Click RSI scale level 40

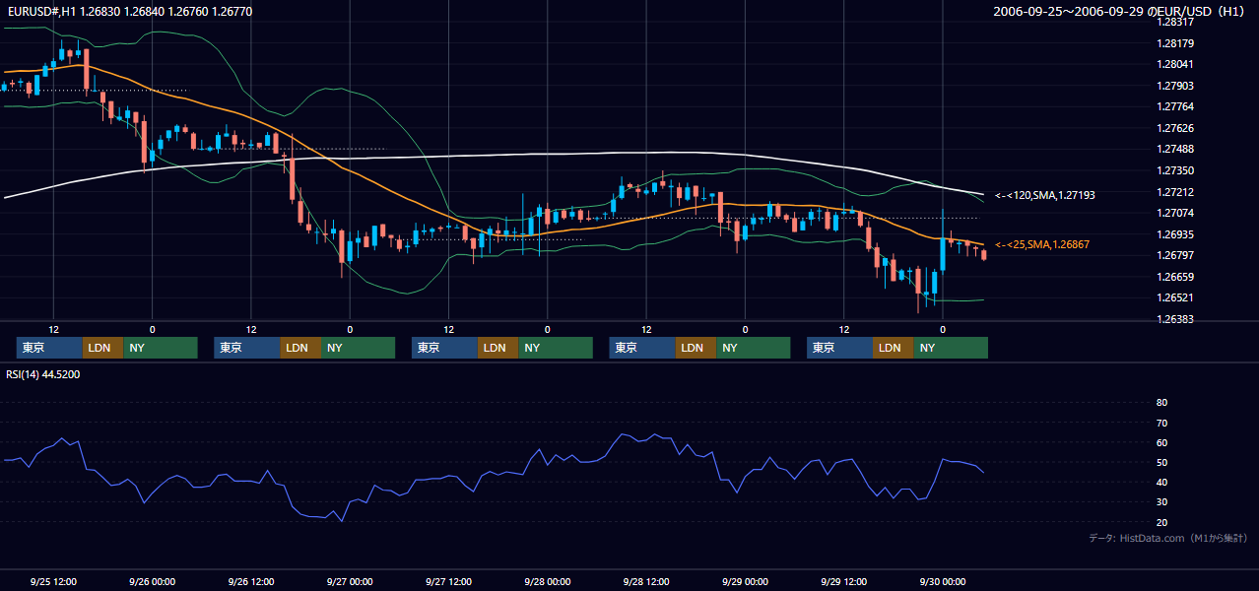[1161, 482]
